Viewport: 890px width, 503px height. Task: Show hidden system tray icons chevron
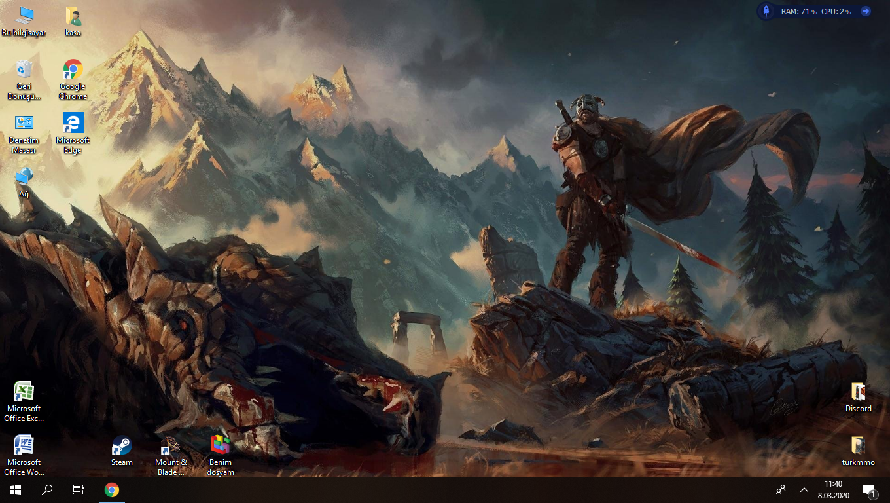coord(804,490)
